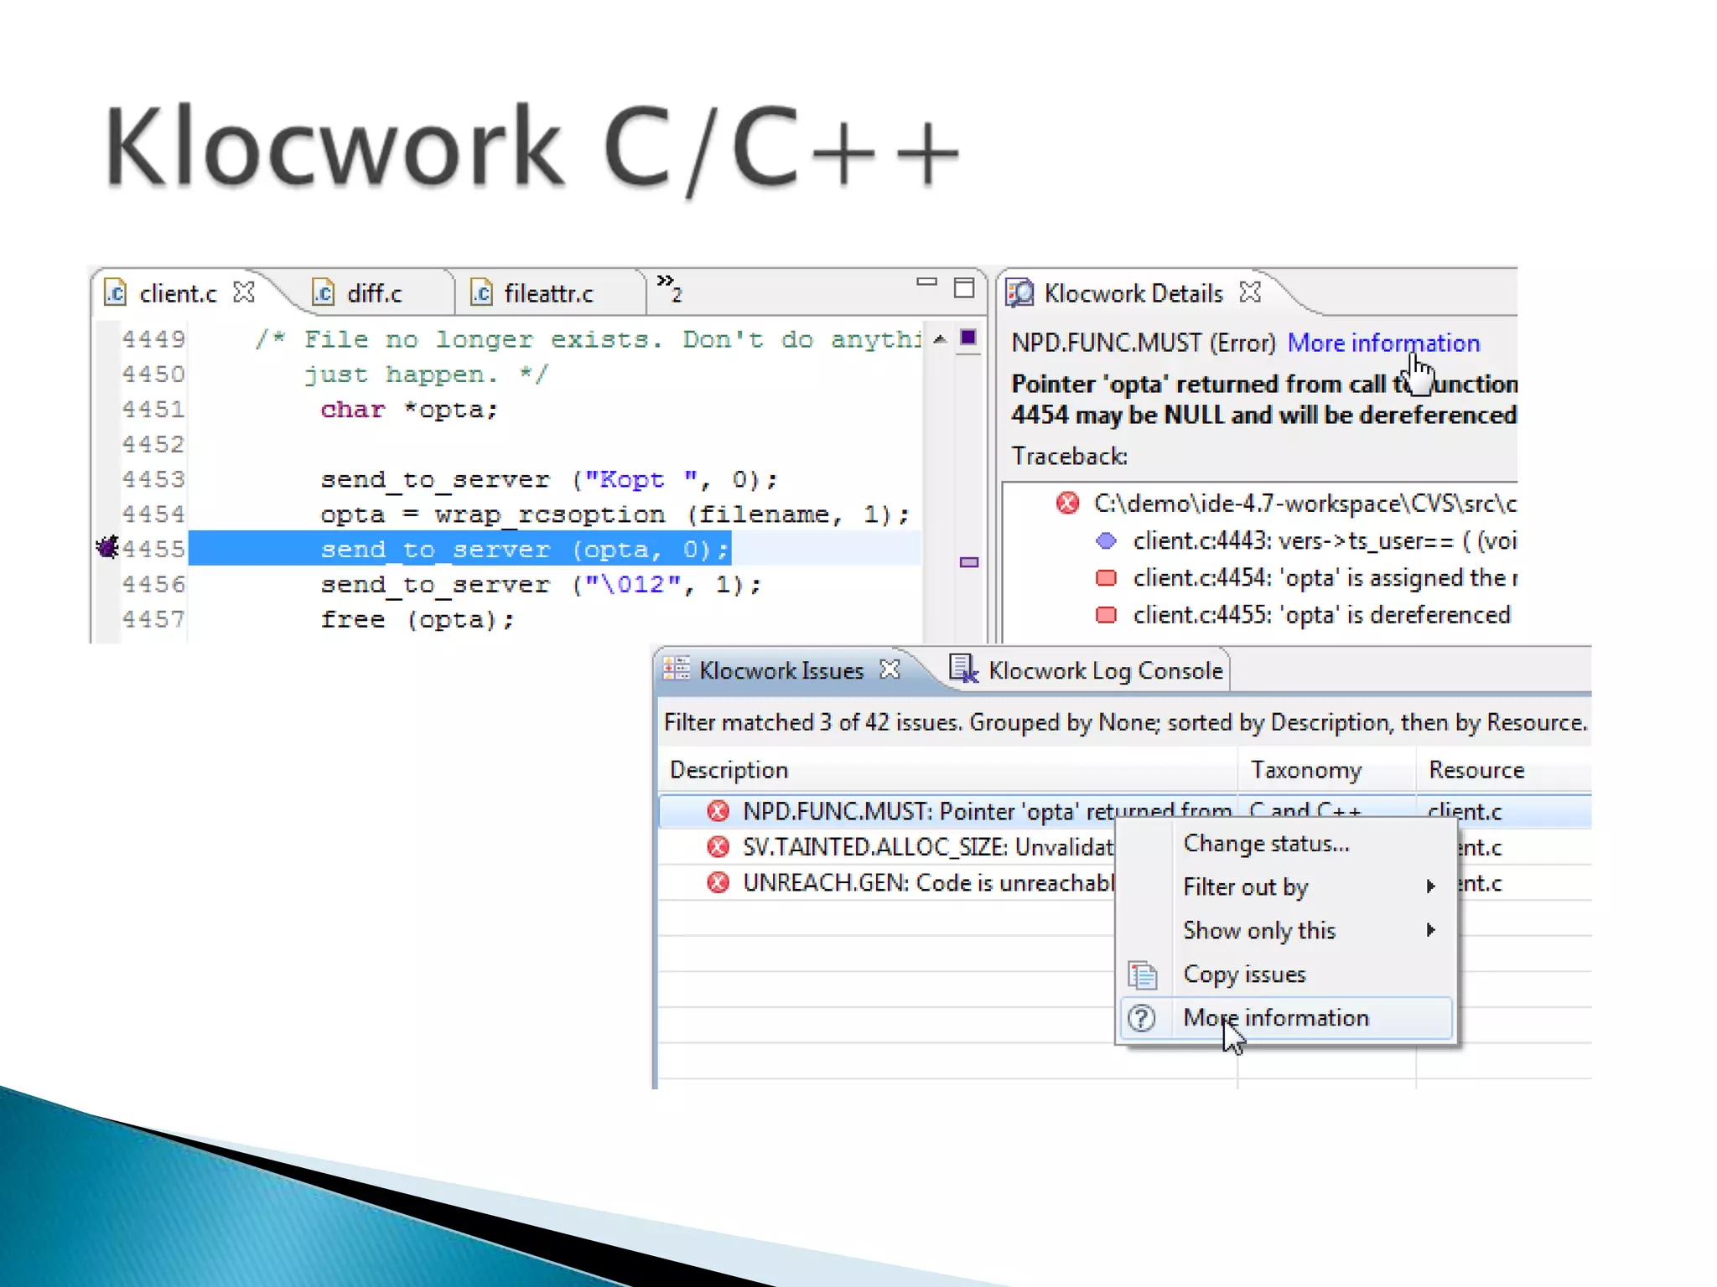Sort issues by the Taxonomy column header
The image size is (1717, 1287).
pyautogui.click(x=1305, y=769)
